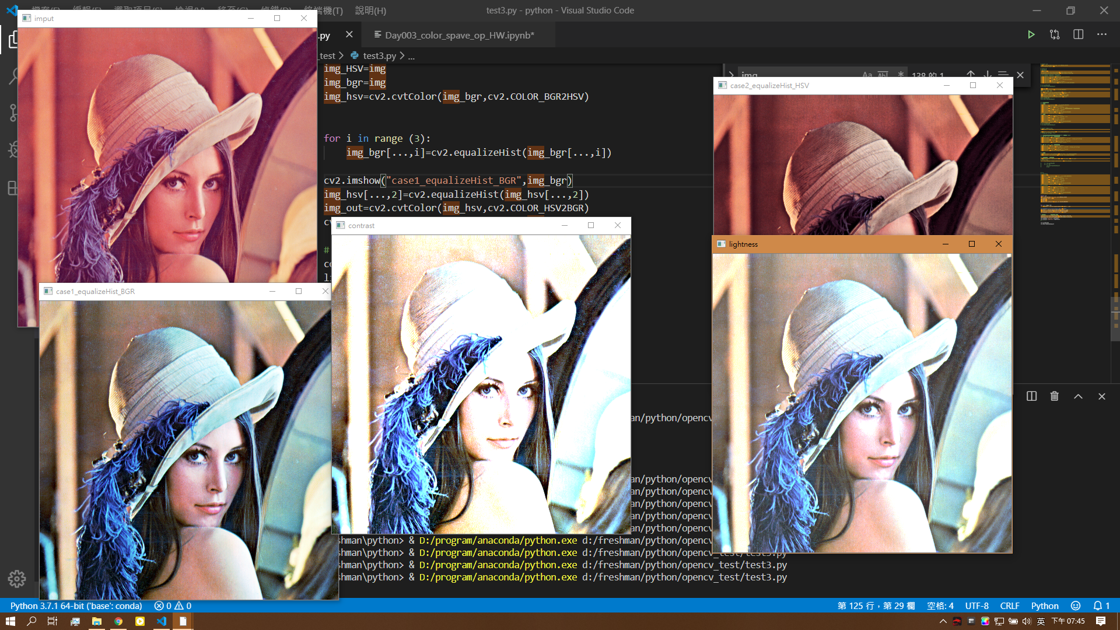Toggle Match Whole Word in the find box
The width and height of the screenshot is (1120, 630).
click(x=883, y=74)
